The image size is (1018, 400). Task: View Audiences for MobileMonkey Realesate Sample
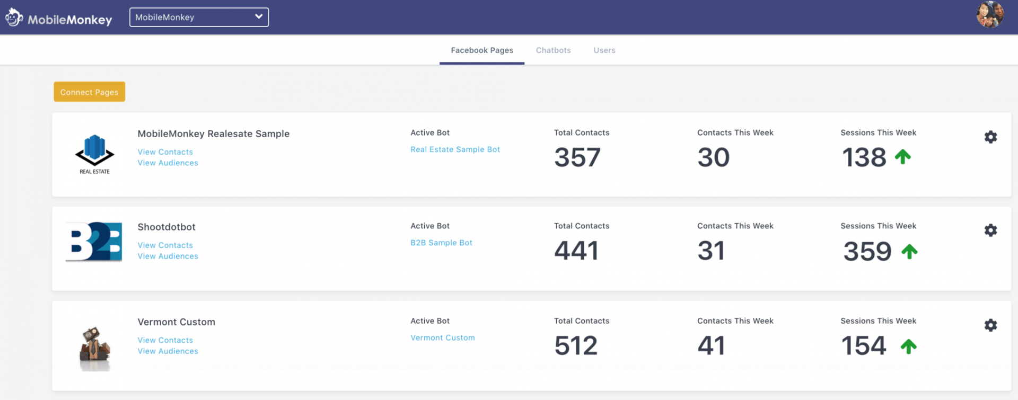(x=168, y=163)
